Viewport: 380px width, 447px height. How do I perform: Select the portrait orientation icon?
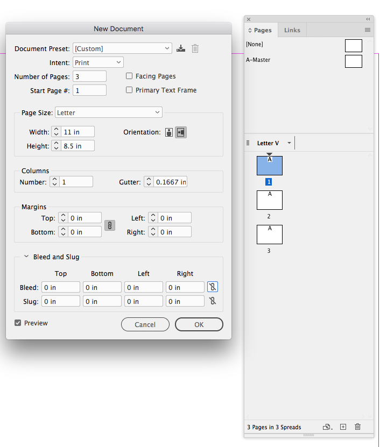tap(168, 131)
